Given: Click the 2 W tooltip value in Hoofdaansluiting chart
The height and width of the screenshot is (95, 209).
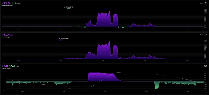Looking at the screenshot, I should 68,9.
